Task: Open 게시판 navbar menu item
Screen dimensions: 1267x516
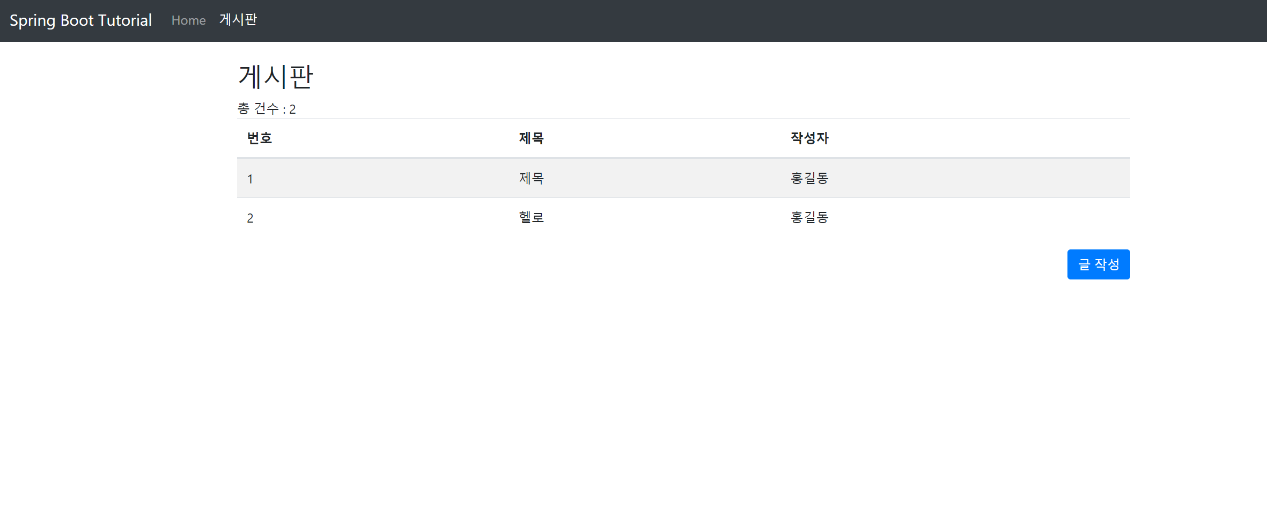Action: point(238,20)
